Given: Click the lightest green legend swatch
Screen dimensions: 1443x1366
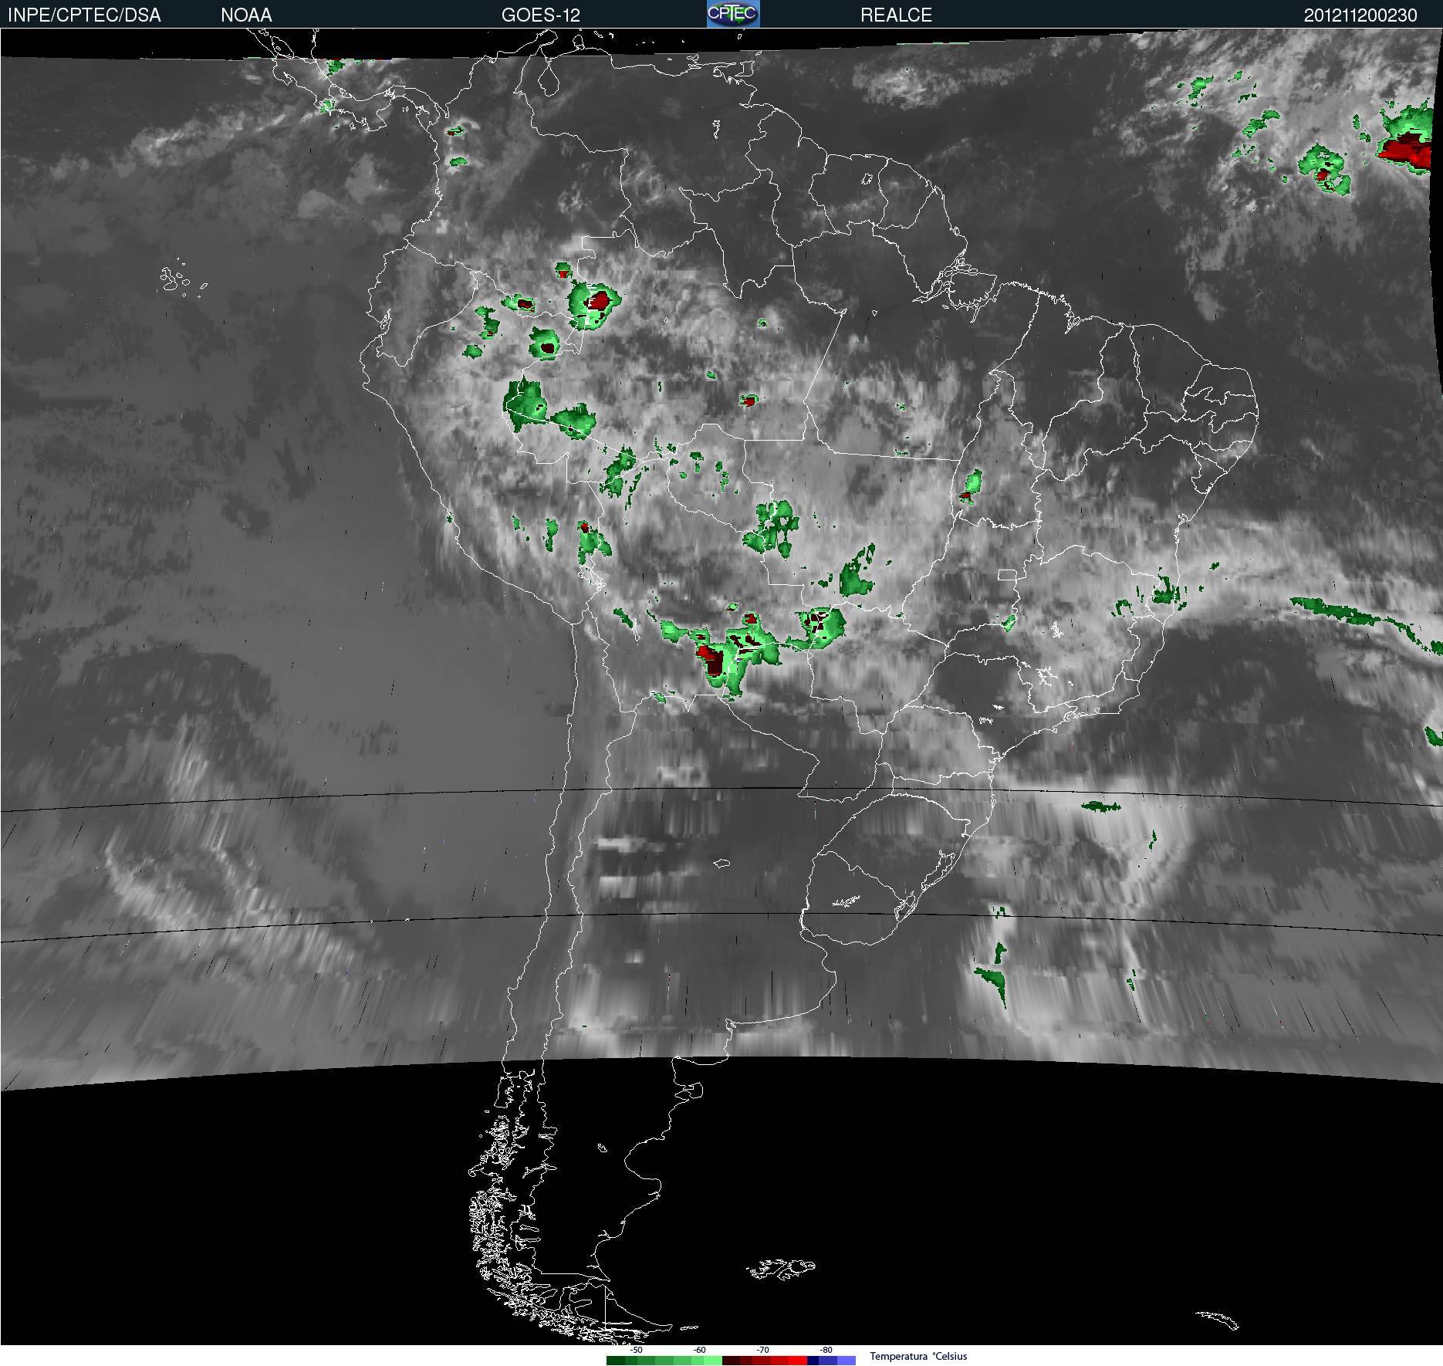Looking at the screenshot, I should (x=713, y=1361).
